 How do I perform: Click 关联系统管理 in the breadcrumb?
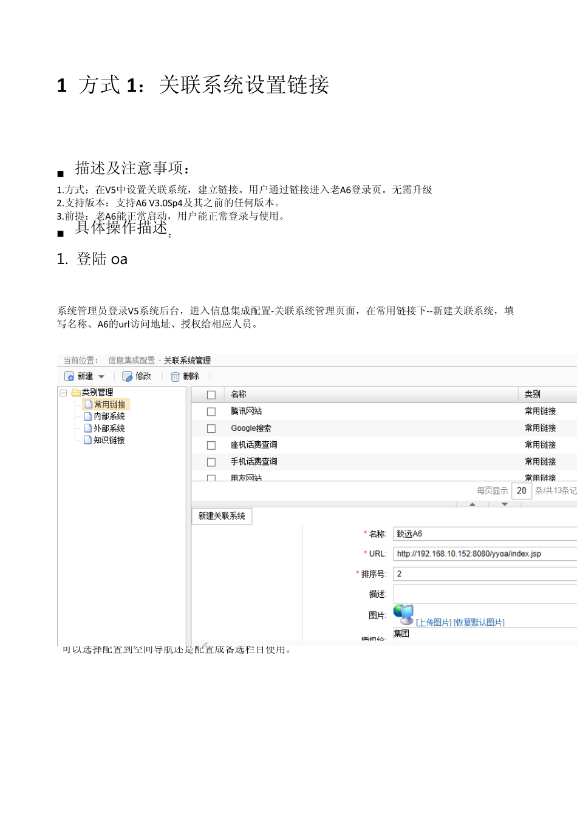[x=187, y=361]
